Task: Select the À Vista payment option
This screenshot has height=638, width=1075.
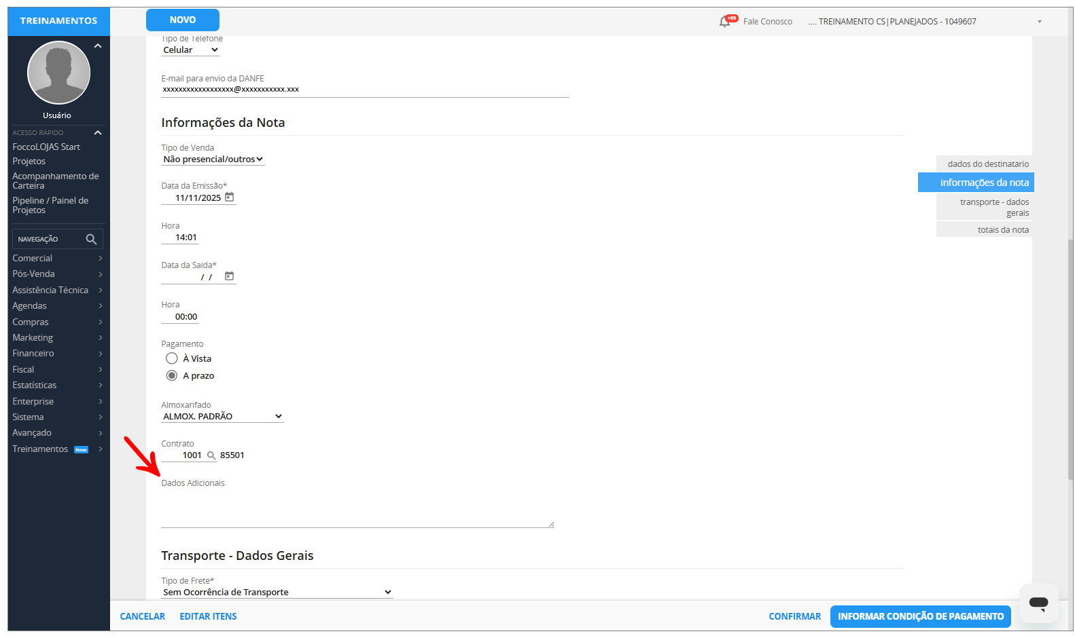Action: 172,358
